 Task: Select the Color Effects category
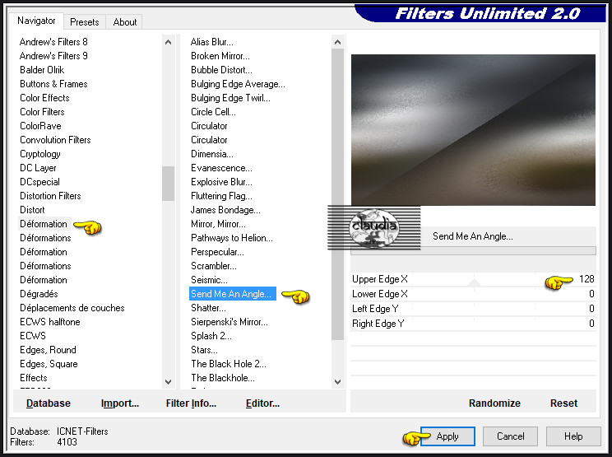(44, 98)
